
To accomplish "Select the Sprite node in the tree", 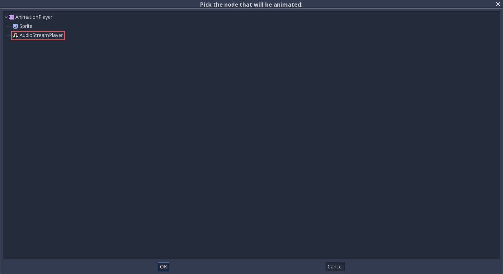I will [x=26, y=26].
